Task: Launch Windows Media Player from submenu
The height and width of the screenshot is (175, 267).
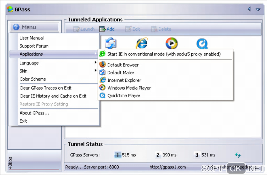Action: click(129, 88)
